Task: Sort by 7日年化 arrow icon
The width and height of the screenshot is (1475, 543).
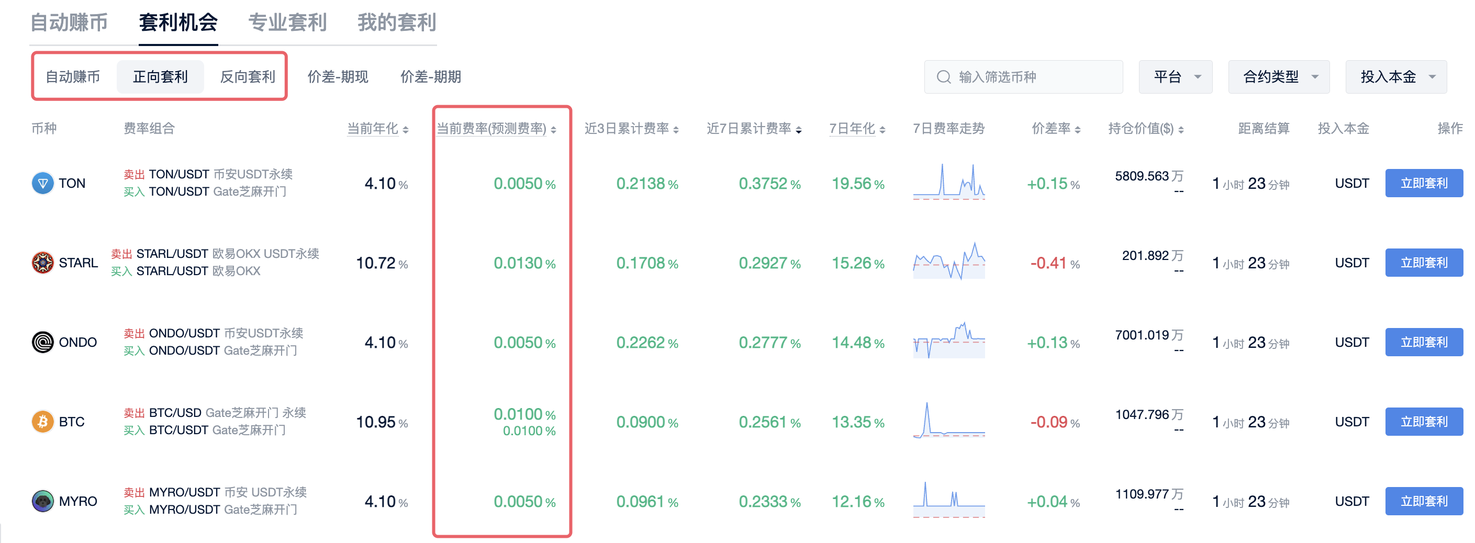Action: [882, 130]
